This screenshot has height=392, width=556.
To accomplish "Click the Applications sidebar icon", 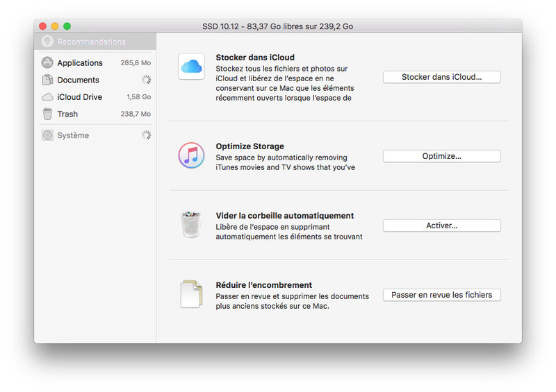I will click(47, 62).
